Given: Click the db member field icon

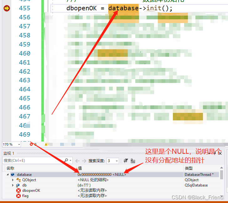Looking at the screenshot, I should [x=18, y=185].
